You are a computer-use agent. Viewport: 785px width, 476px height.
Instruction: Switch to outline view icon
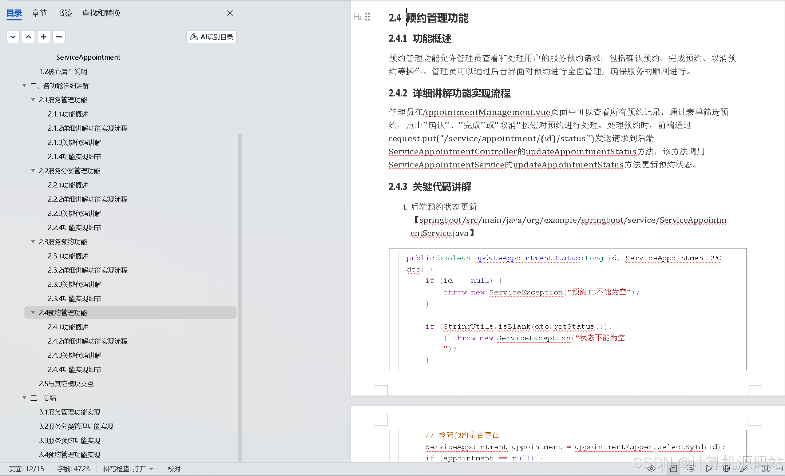[691, 468]
